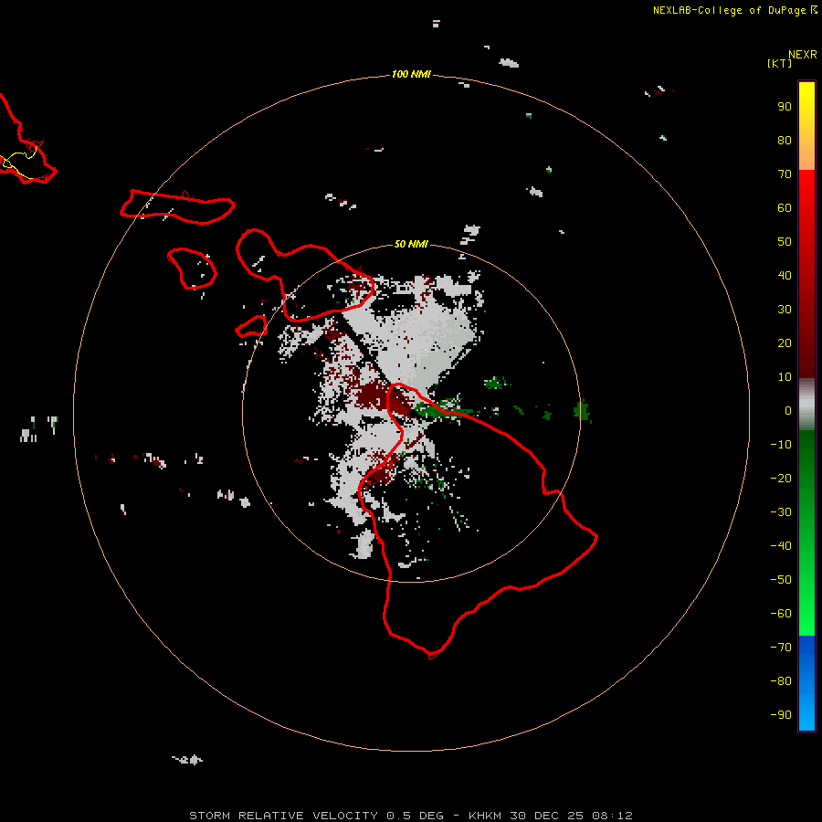
Task: Click the 30 value on velocity scale
Action: [785, 310]
